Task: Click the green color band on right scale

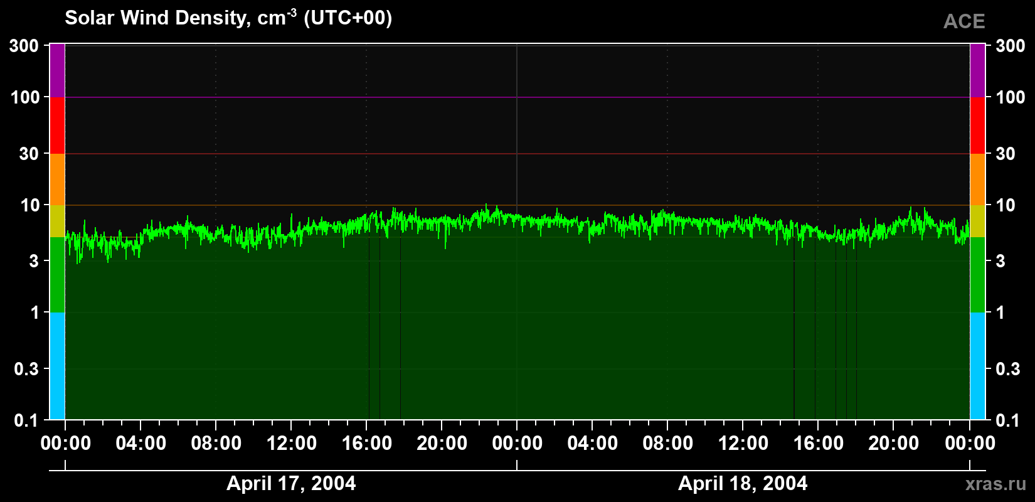Action: (x=978, y=275)
